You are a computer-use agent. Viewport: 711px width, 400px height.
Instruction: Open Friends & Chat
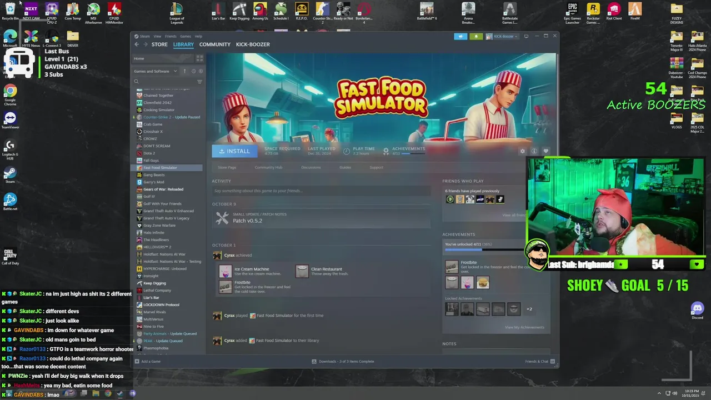[539, 362]
